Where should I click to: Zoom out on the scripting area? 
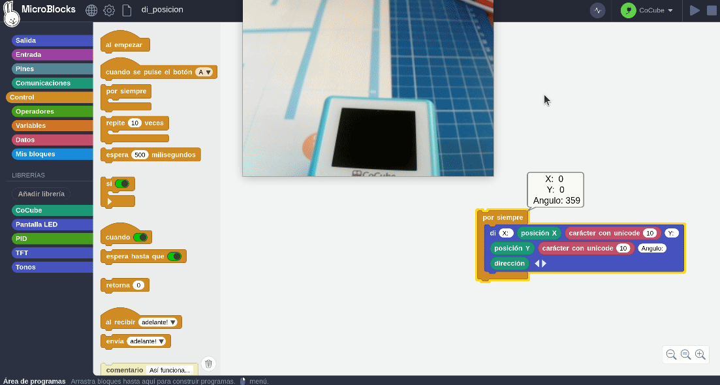pyautogui.click(x=671, y=354)
